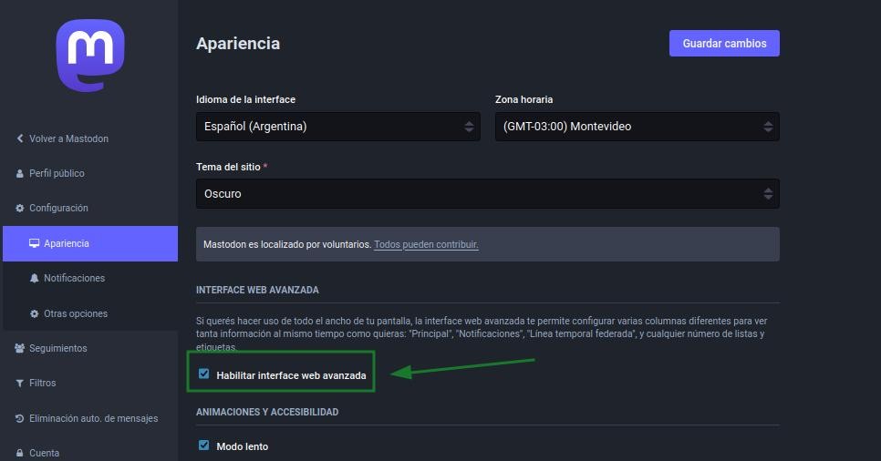
Task: Click the gear icon beside Configuración
Action: tap(20, 209)
